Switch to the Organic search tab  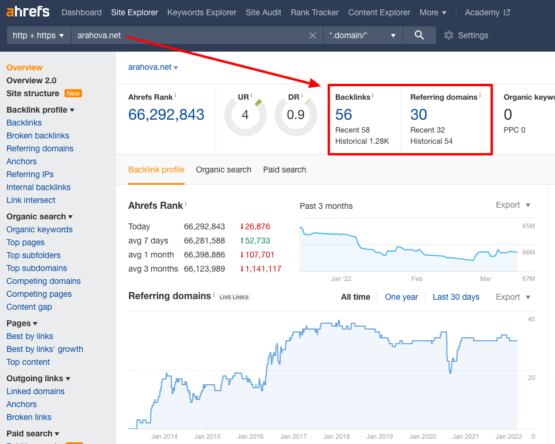point(224,170)
